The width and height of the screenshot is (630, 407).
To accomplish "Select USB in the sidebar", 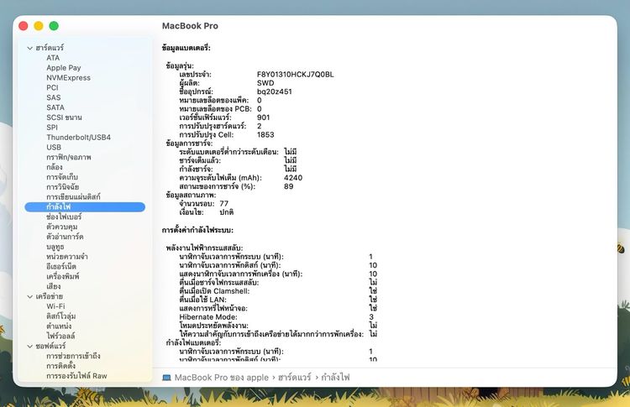I will click(54, 148).
